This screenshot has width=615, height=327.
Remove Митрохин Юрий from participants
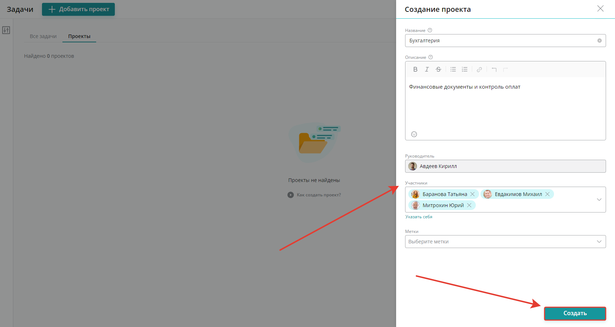(x=469, y=205)
